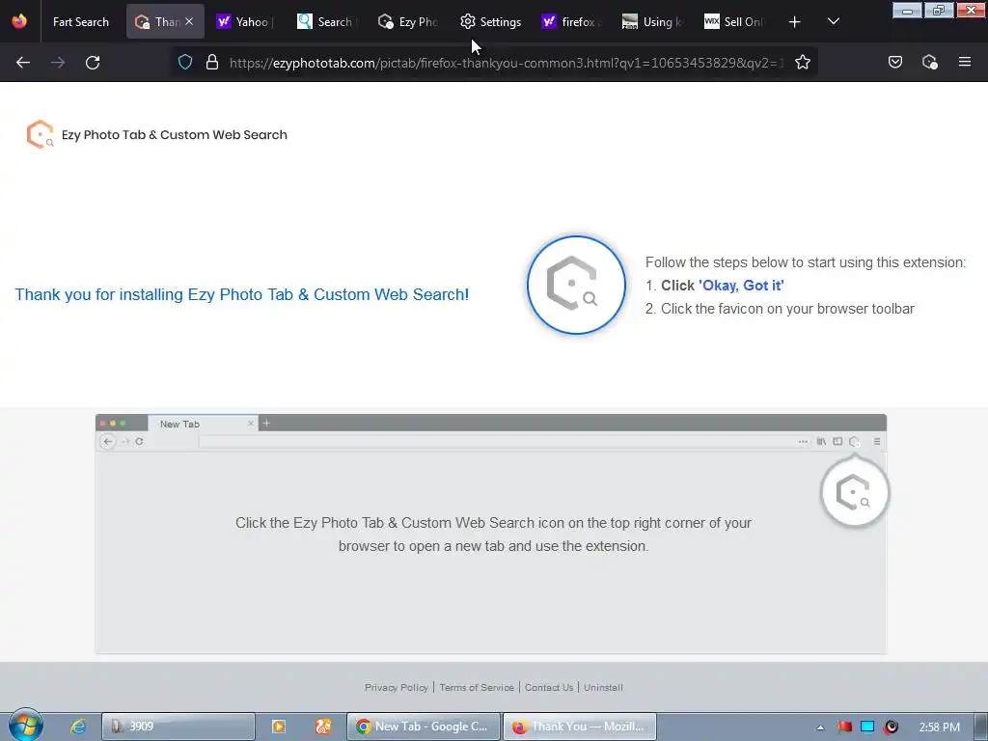
Task: Switch to the Ezy Photo tab
Action: click(x=408, y=21)
